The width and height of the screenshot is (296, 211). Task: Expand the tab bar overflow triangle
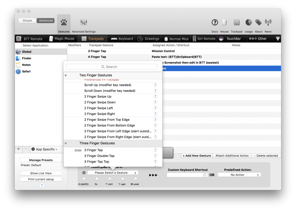point(278,39)
